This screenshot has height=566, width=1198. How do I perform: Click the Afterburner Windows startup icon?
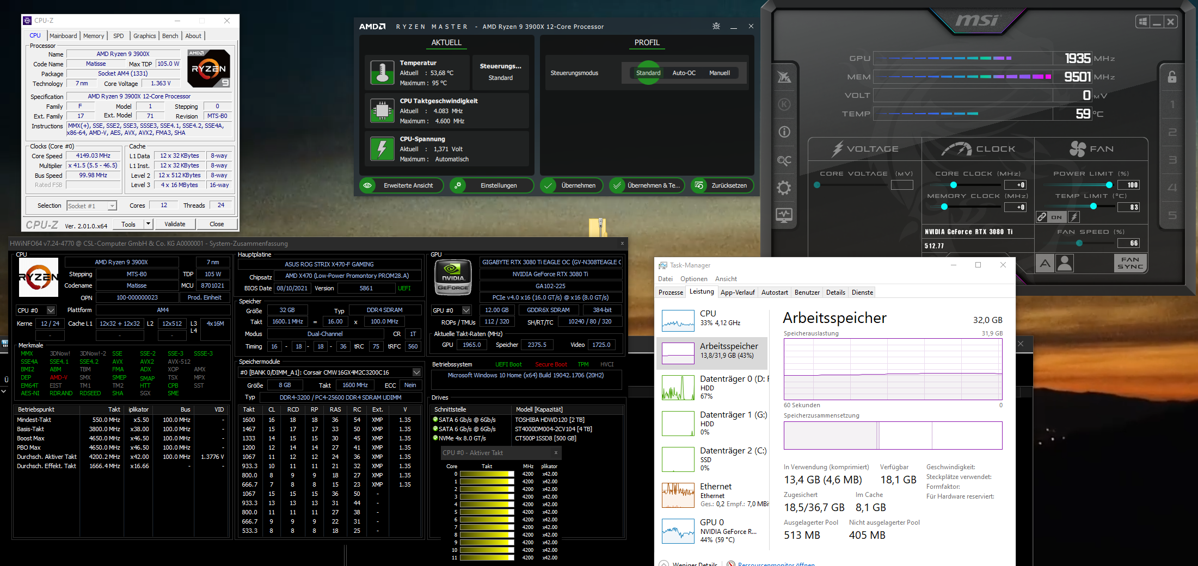tap(1142, 22)
